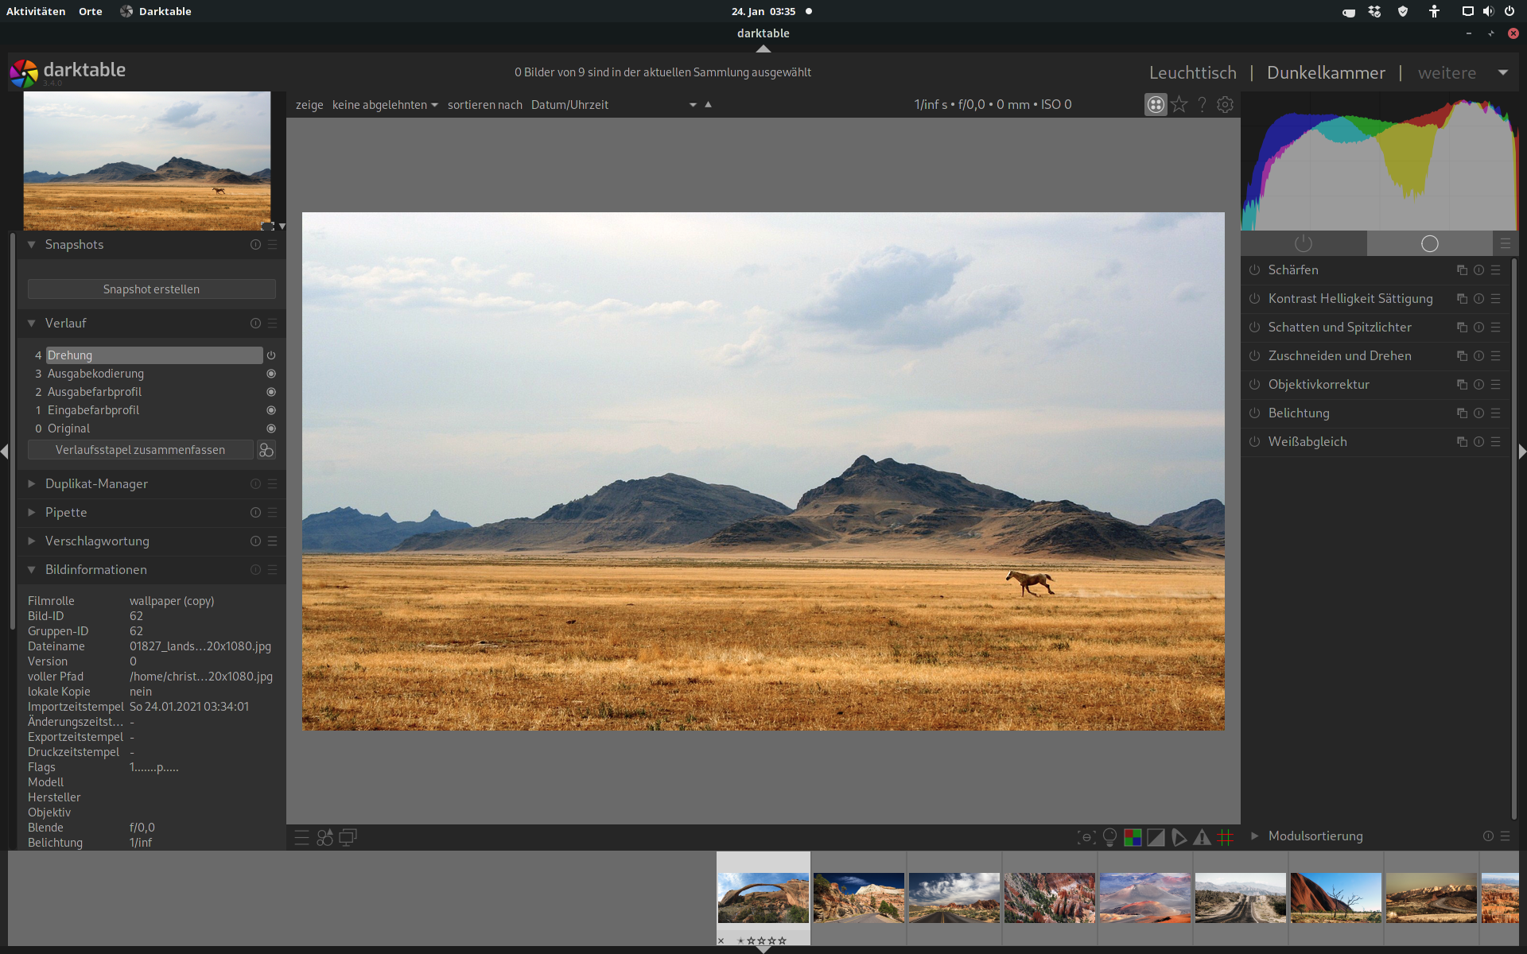The width and height of the screenshot is (1527, 954).
Task: Disable the Schärfen module with its power button
Action: pos(1253,270)
